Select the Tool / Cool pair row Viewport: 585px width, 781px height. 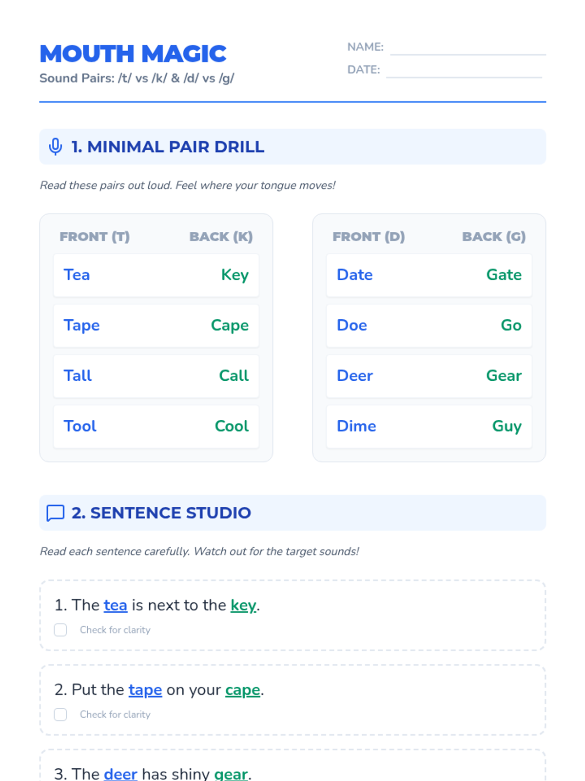coord(156,427)
